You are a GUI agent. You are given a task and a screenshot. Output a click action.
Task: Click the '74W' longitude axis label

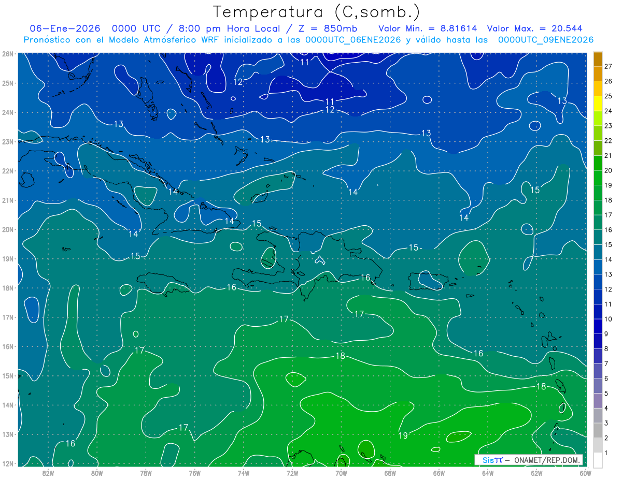click(x=243, y=473)
